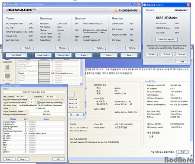Click Speed field showing 2708 MHz
The width and height of the screenshot is (195, 164).
pos(41,108)
